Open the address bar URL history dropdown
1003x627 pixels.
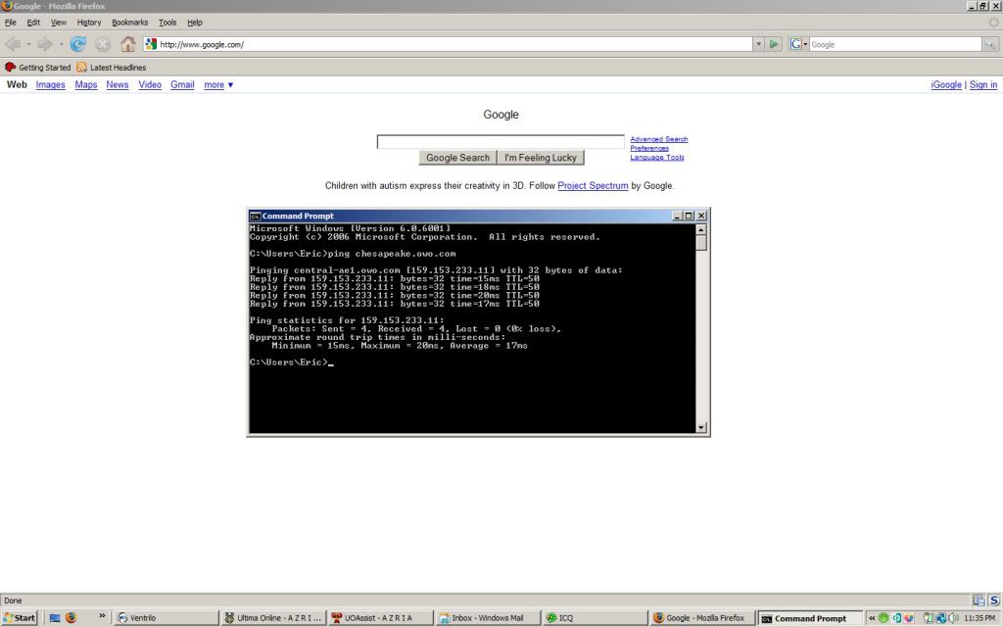click(759, 44)
